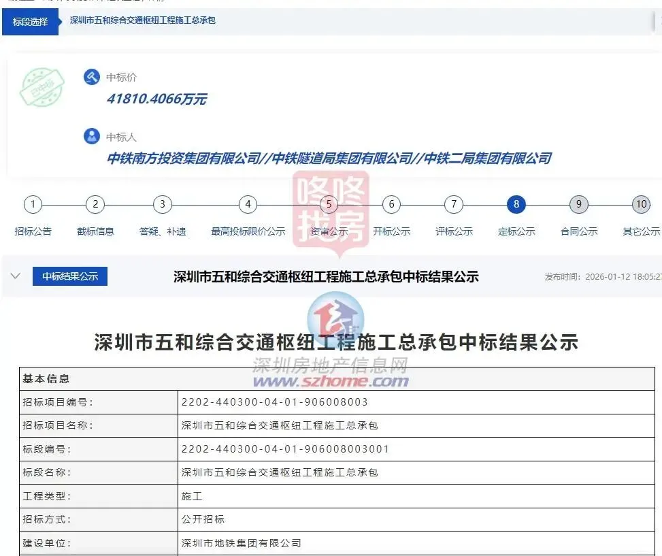Go to step 2 截标信息
662x556 pixels.
[95, 204]
